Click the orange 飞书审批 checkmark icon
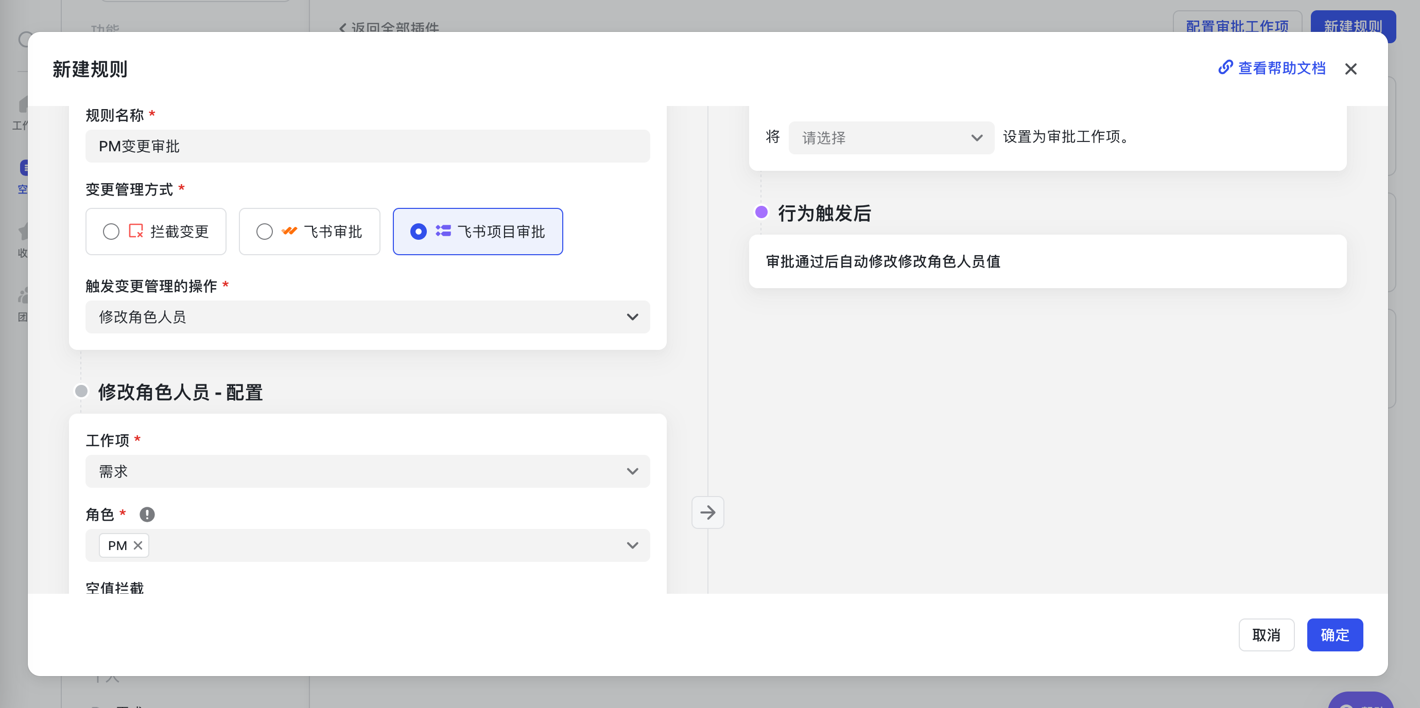 point(289,231)
